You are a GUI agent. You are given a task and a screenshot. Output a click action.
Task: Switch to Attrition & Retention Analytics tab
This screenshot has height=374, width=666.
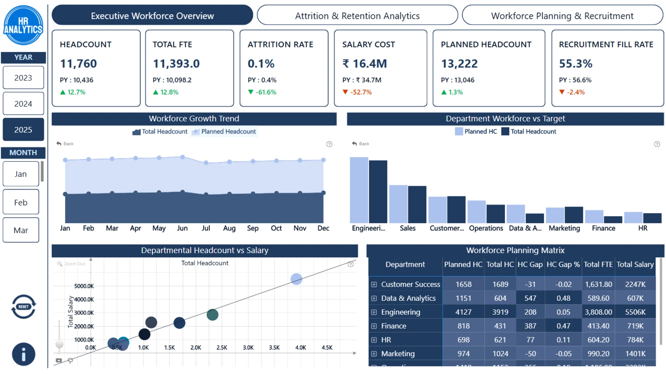pos(357,16)
